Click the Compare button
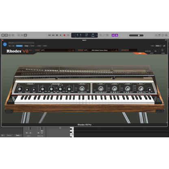The height and width of the screenshot is (169, 169). click(19, 46)
